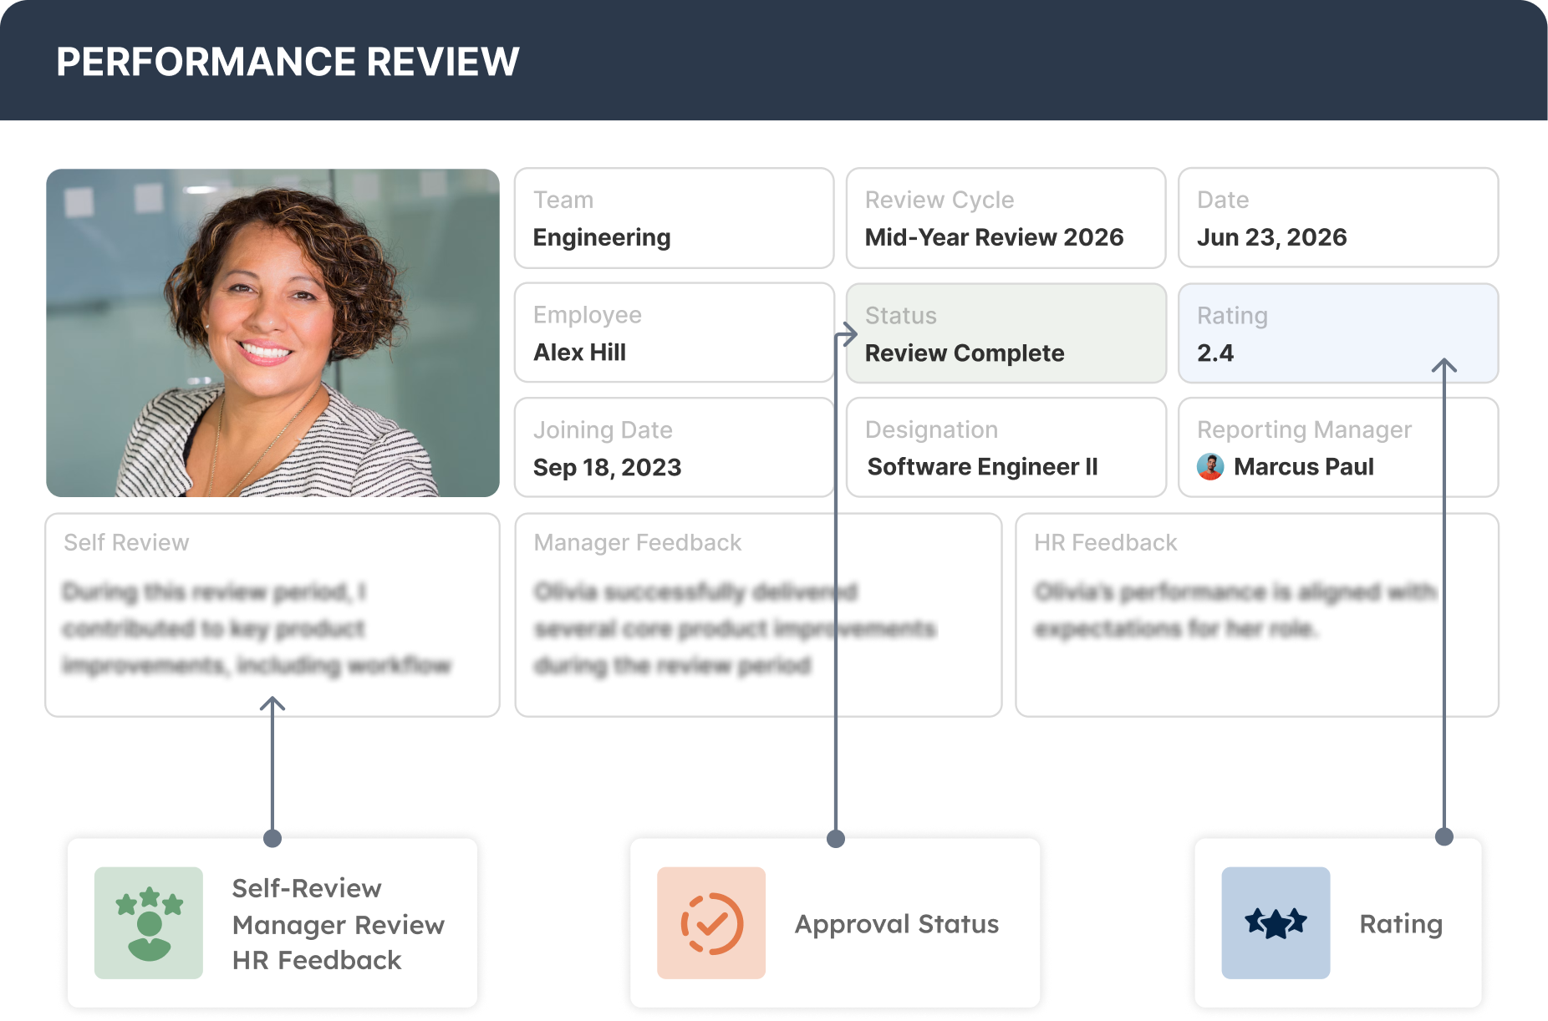Click the PERFORMANCE REVIEW header title

click(288, 62)
